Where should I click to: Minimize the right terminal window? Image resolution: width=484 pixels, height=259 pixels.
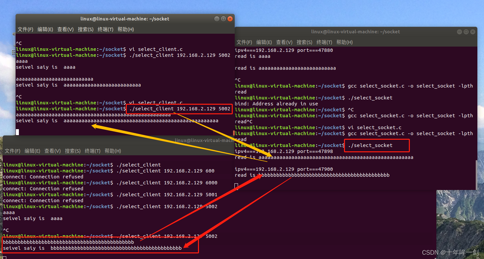[x=459, y=32]
